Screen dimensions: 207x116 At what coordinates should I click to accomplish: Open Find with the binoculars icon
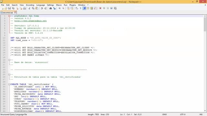click(50, 8)
